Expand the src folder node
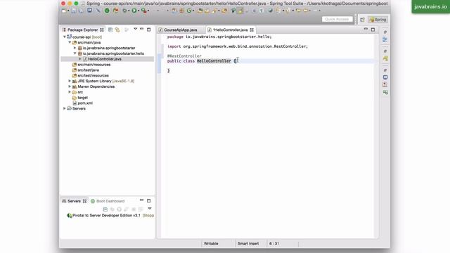The width and height of the screenshot is (450, 253). point(70,92)
